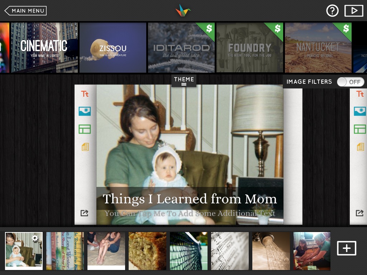Open the yellow notes icon on current slide
Viewport: 367px width, 275px height.
tap(85, 147)
